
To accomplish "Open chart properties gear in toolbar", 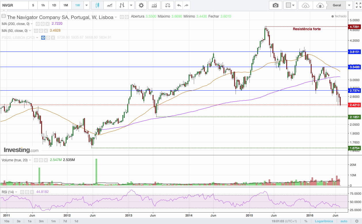I will point(141,5).
